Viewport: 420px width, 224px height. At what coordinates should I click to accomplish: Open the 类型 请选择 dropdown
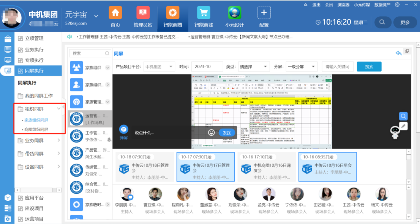[x=254, y=67]
